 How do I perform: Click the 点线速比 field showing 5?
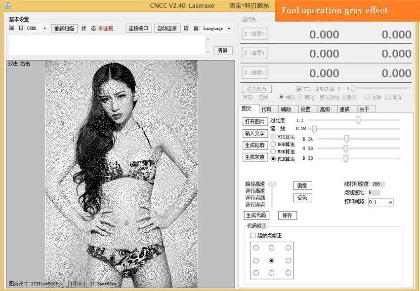374,192
